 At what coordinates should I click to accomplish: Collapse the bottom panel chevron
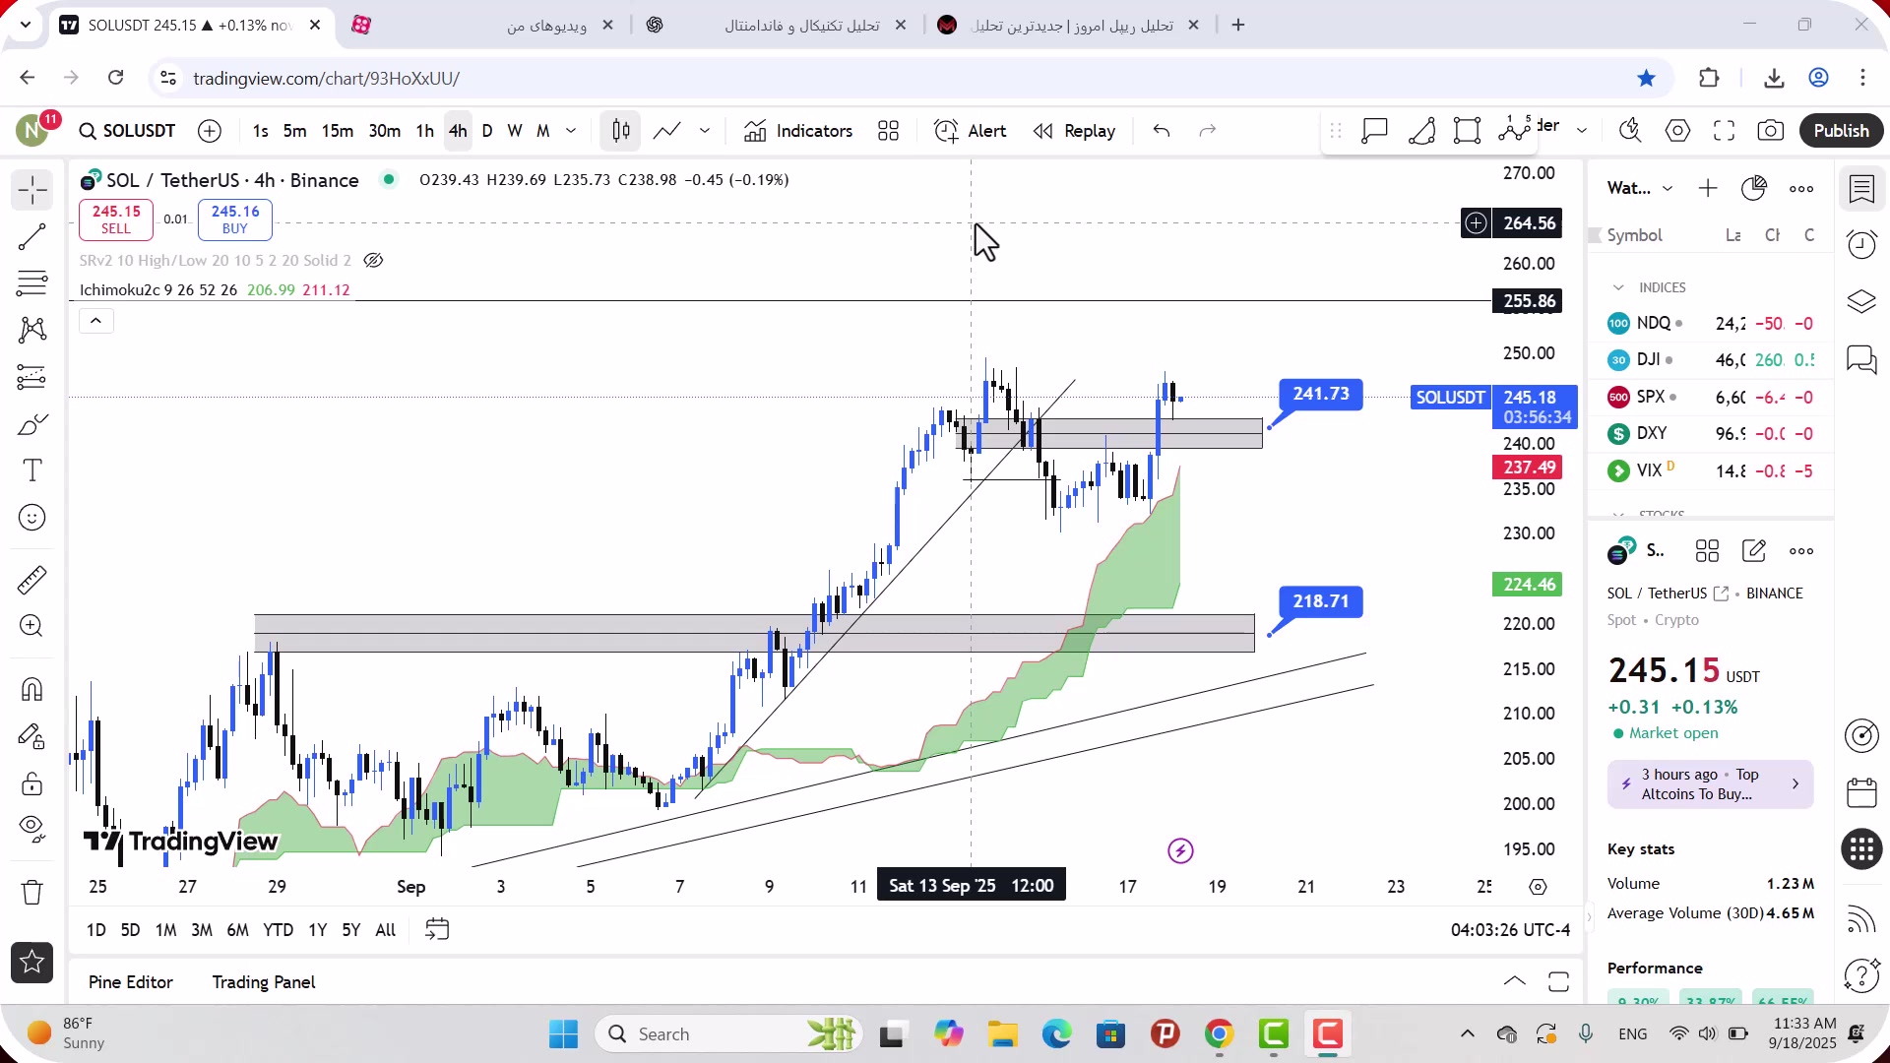point(1515,982)
